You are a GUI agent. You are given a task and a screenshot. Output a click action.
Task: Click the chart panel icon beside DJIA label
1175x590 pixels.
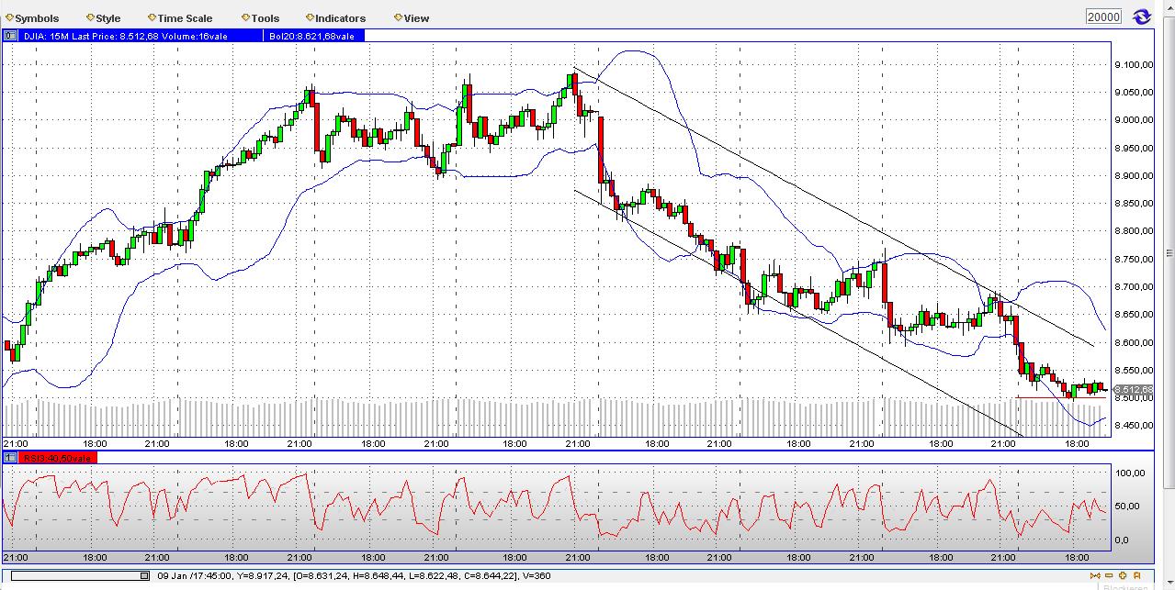(x=10, y=36)
